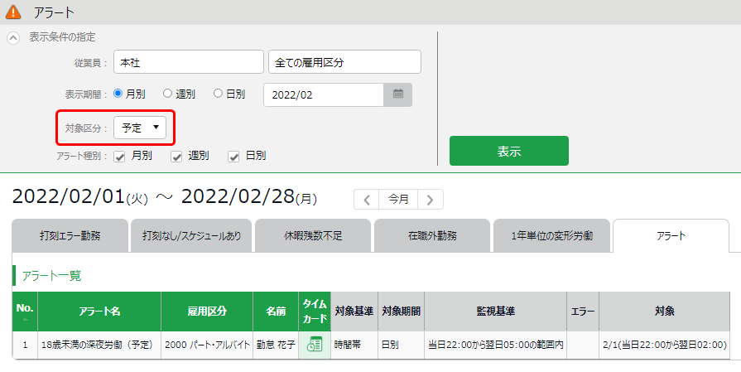Open the 全ての雇用区分 selector
This screenshot has width=741, height=372.
(x=344, y=62)
